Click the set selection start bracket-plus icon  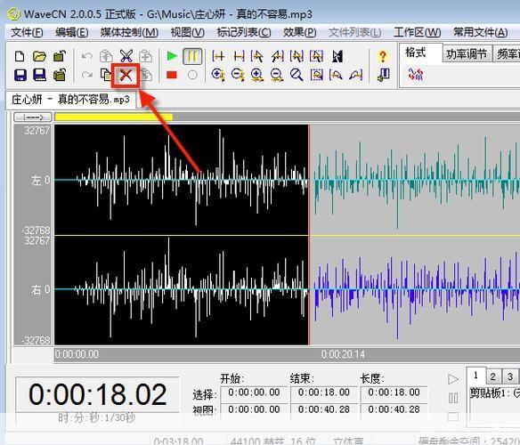218,56
